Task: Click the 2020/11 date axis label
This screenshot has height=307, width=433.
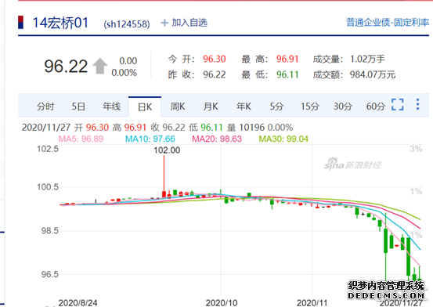Action: 312,303
